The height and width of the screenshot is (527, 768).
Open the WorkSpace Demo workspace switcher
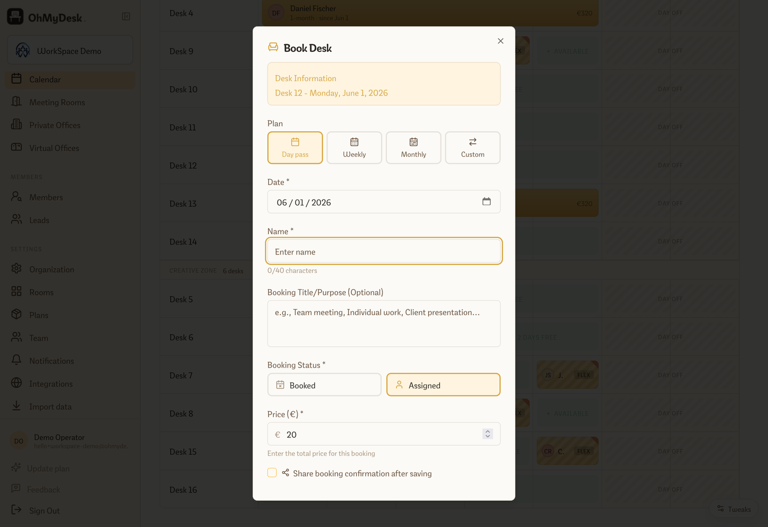click(x=70, y=50)
